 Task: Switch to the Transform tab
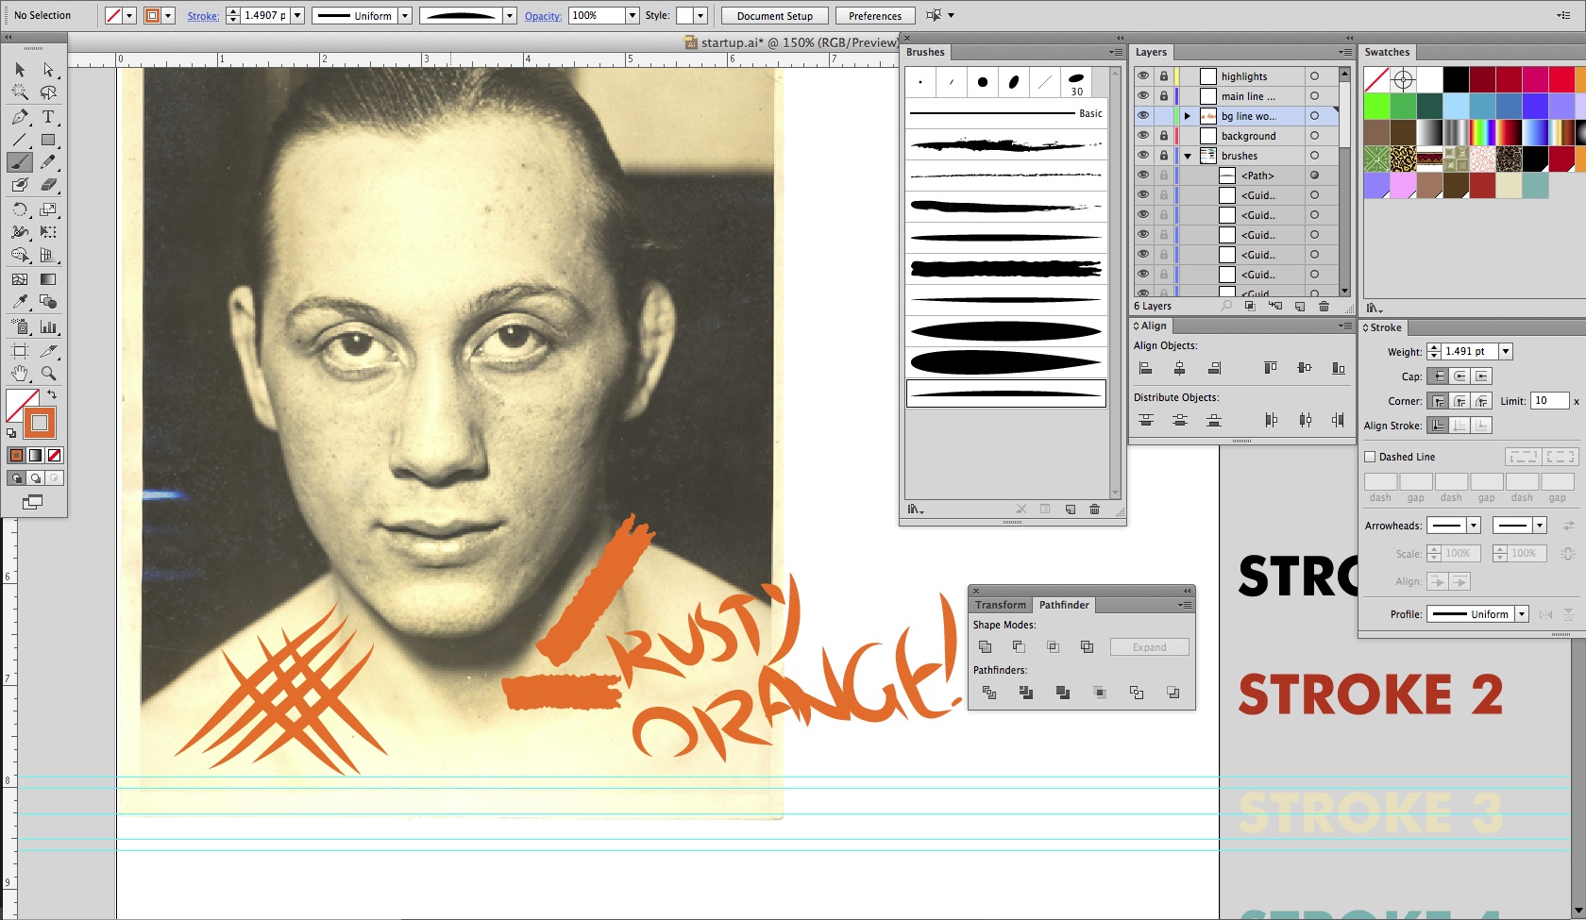[1001, 605]
